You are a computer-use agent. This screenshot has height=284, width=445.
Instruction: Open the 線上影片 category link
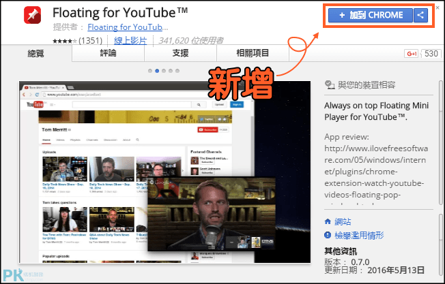(130, 41)
